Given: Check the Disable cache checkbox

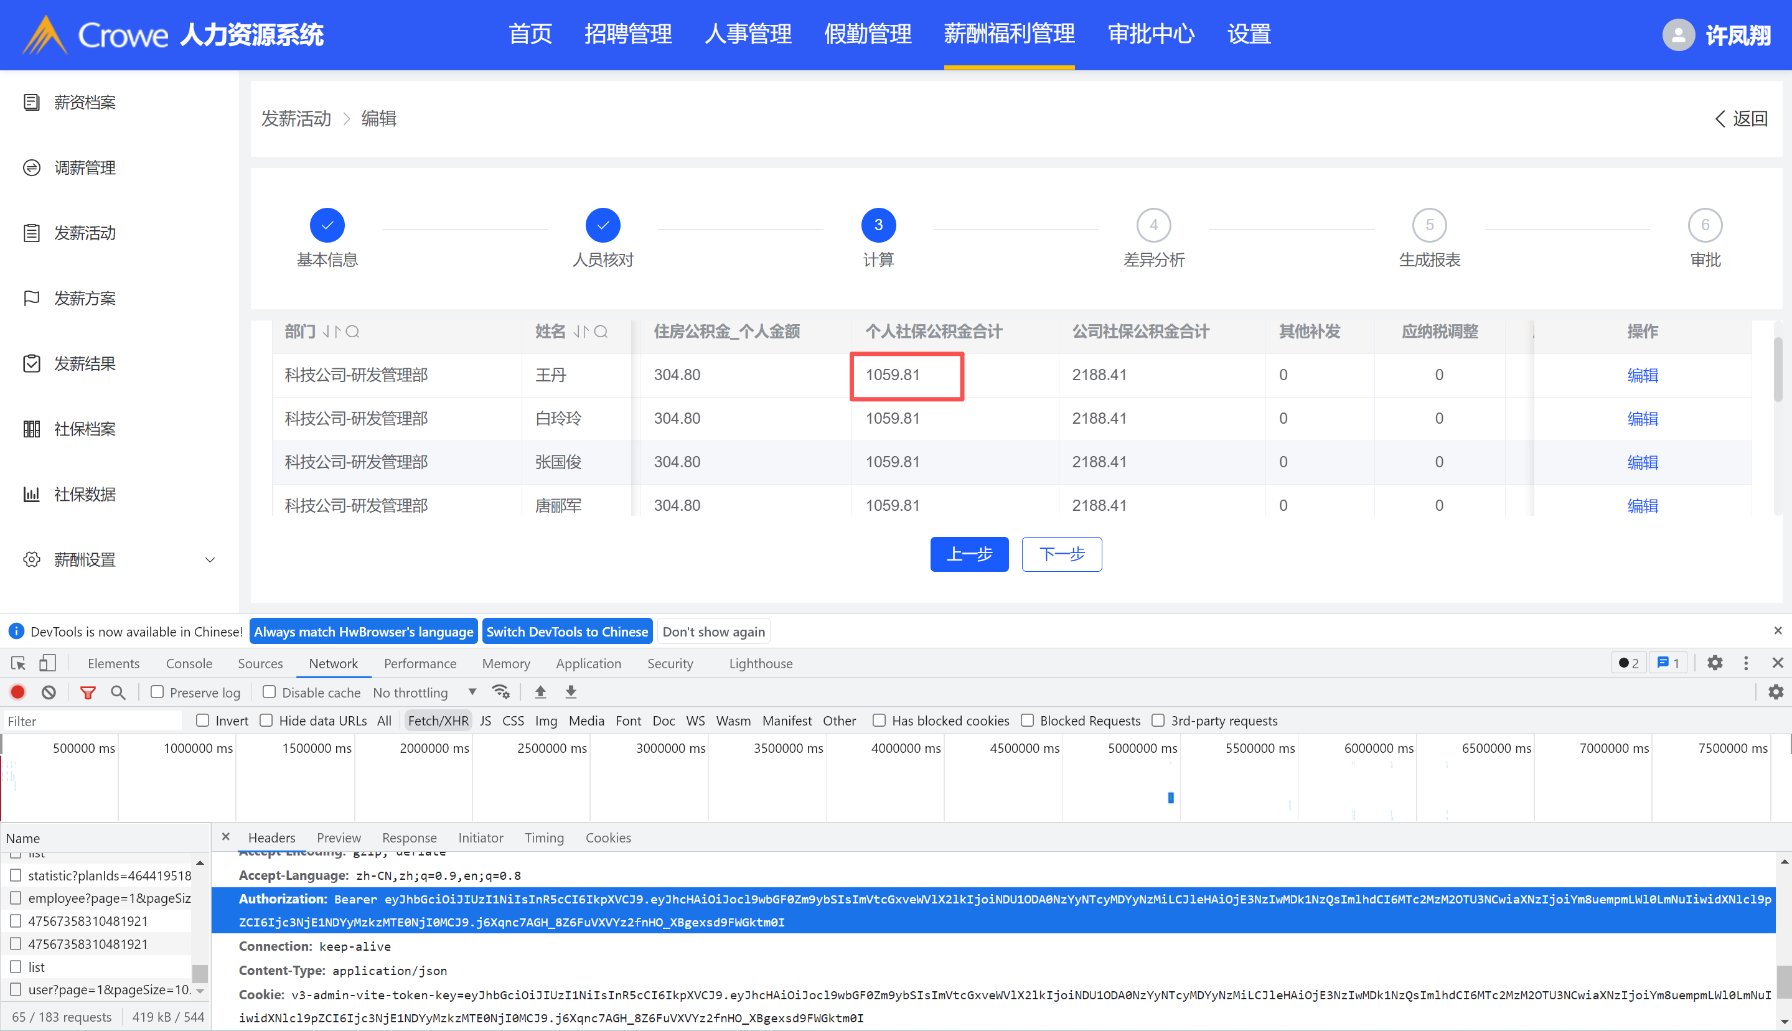Looking at the screenshot, I should point(269,692).
